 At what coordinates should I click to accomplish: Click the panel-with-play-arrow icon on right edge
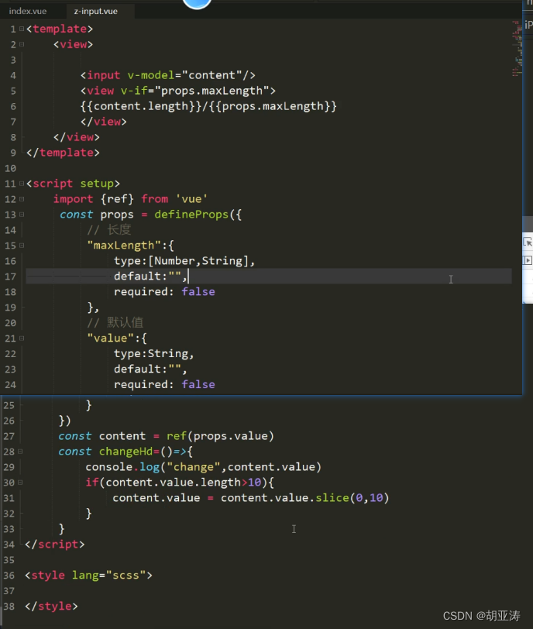click(x=528, y=260)
